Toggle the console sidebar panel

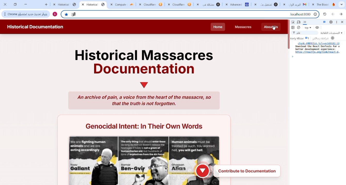[293, 27]
